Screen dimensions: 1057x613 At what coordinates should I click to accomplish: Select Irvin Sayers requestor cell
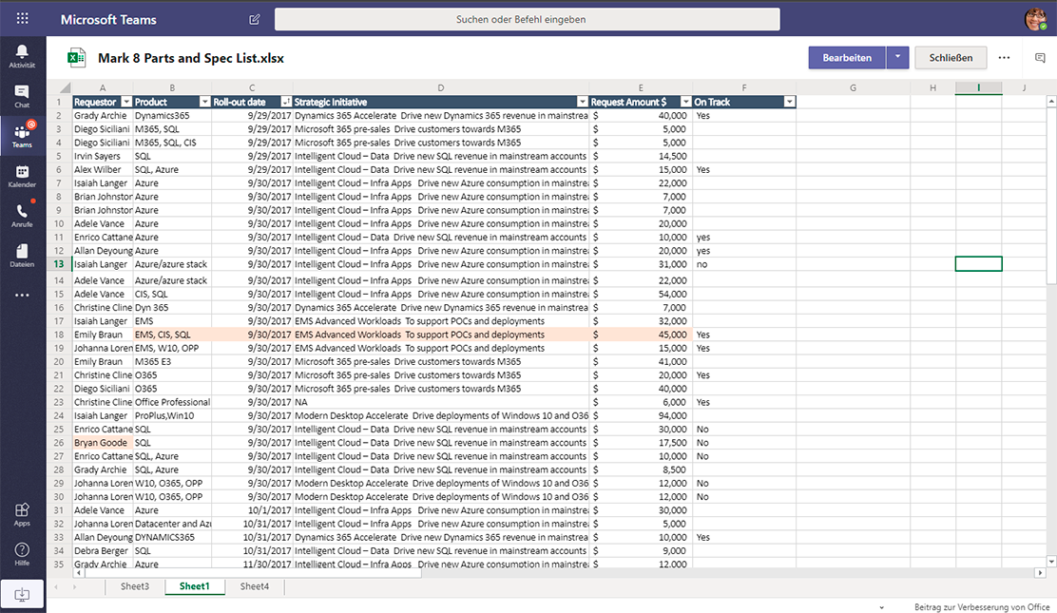103,156
